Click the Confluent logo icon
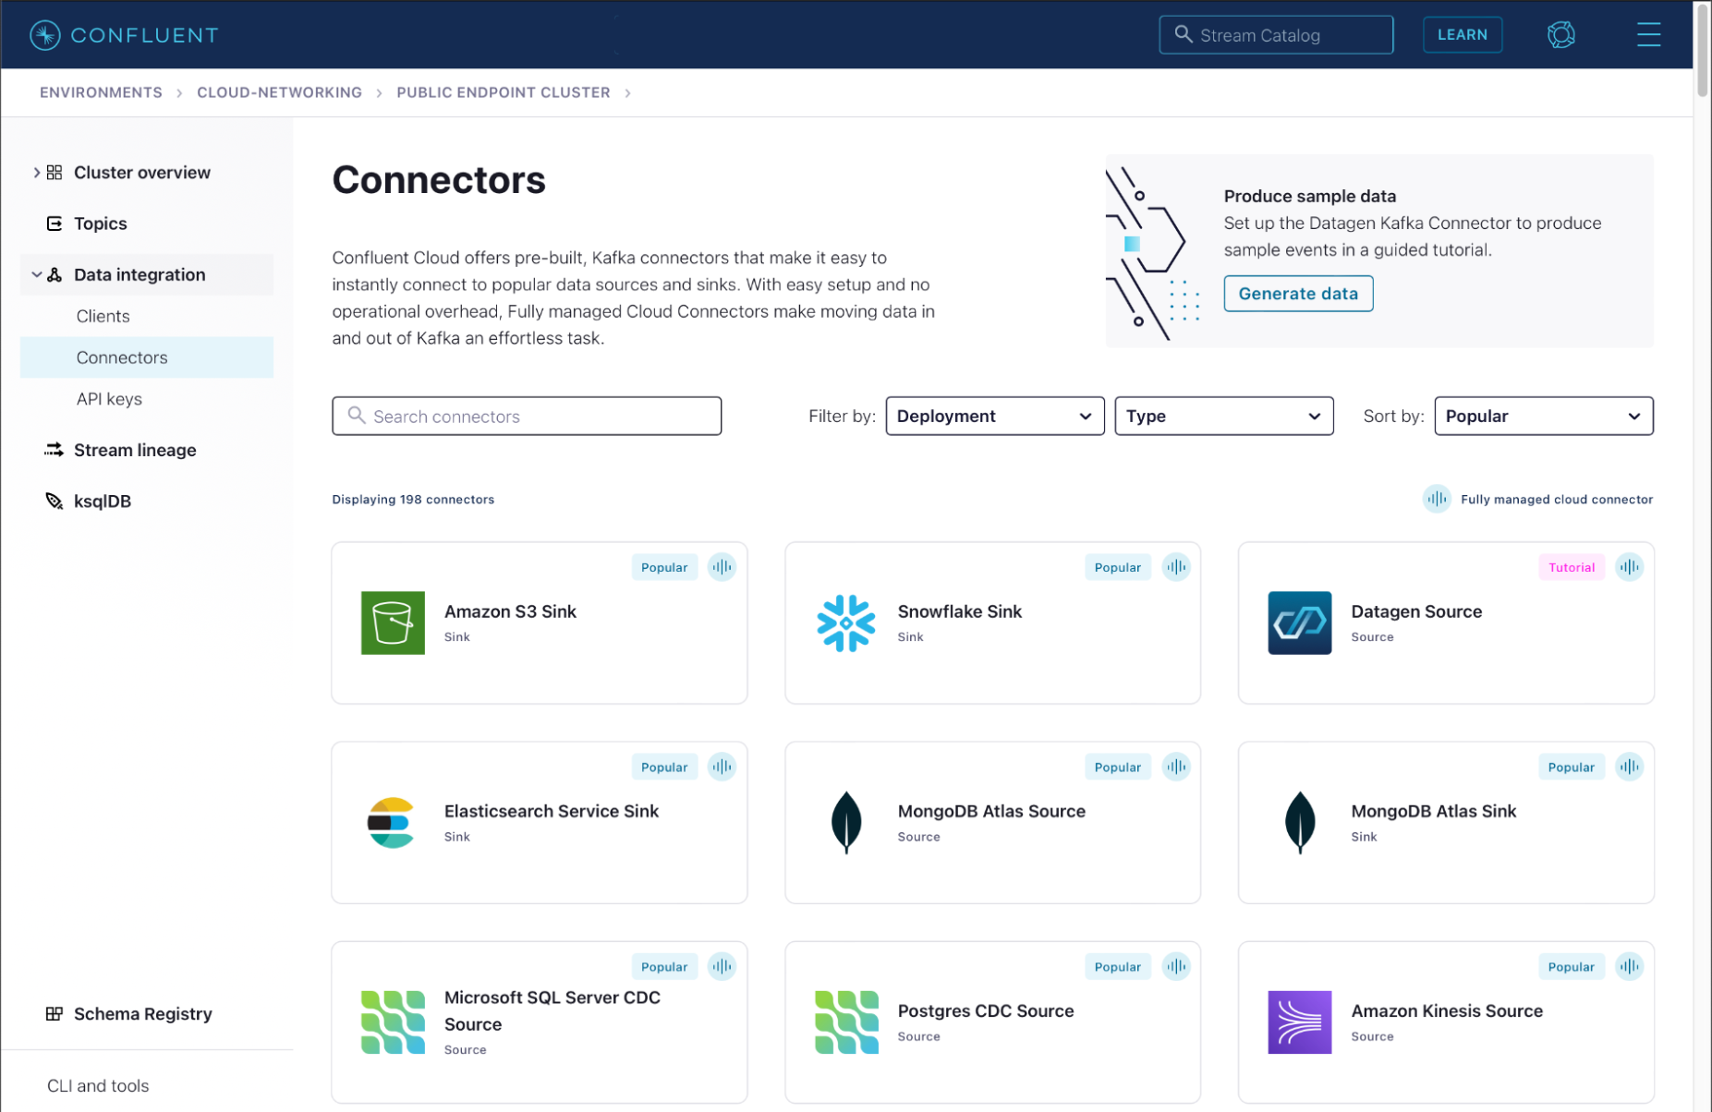Viewport: 1712px width, 1112px height. pyautogui.click(x=44, y=35)
